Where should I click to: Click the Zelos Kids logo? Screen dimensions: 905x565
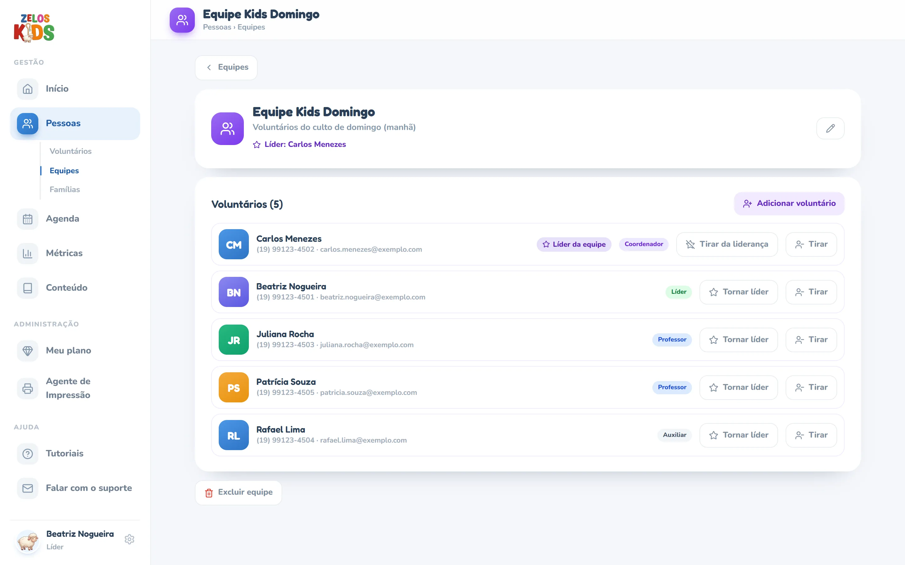(34, 28)
